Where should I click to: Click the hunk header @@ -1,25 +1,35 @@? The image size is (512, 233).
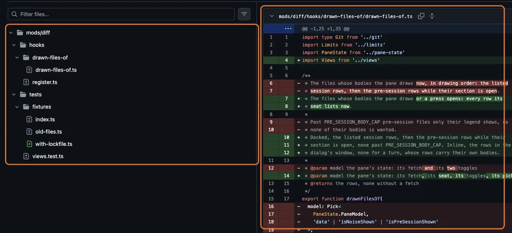[325, 29]
